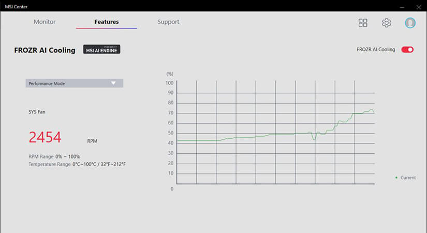Click the user profile avatar
This screenshot has width=427, height=233.
tap(410, 23)
